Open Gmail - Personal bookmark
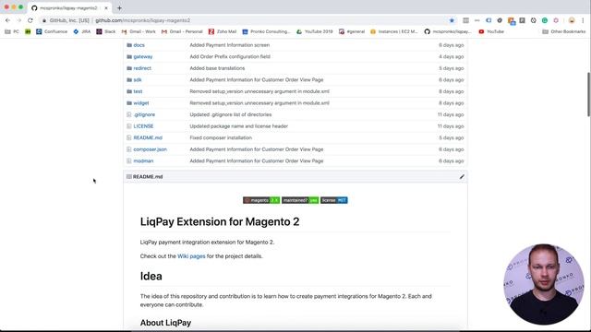This screenshot has width=591, height=332. tap(182, 32)
